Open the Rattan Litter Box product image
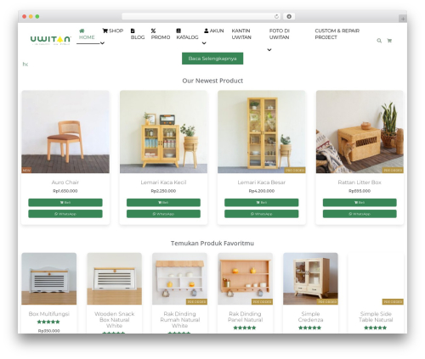This screenshot has height=359, width=425. pyautogui.click(x=360, y=132)
